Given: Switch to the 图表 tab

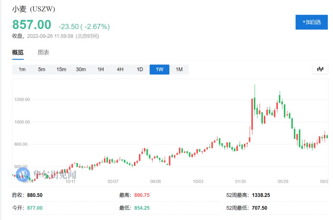Looking at the screenshot, I should click(x=44, y=52).
